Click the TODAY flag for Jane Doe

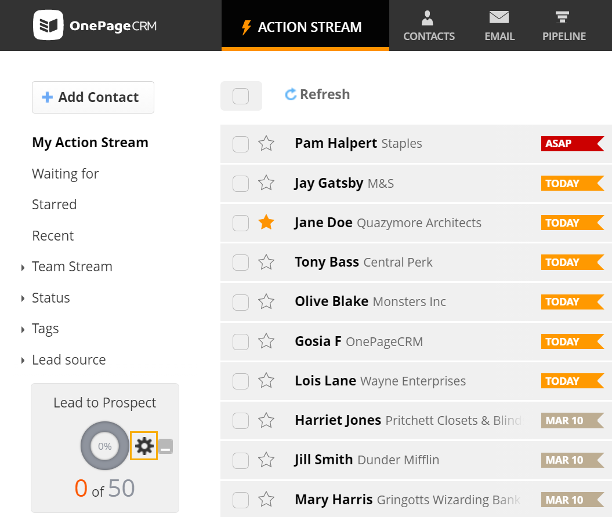tap(573, 223)
